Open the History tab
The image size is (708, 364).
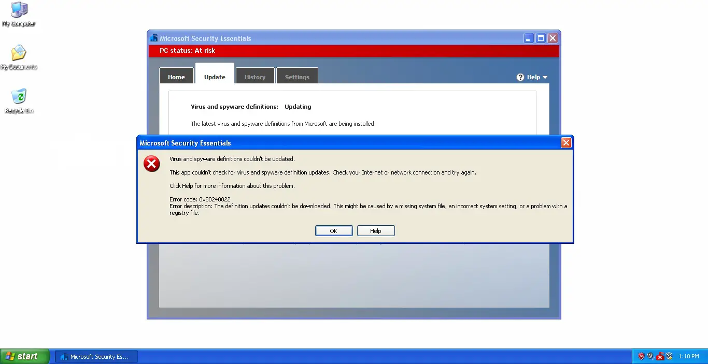pyautogui.click(x=255, y=77)
